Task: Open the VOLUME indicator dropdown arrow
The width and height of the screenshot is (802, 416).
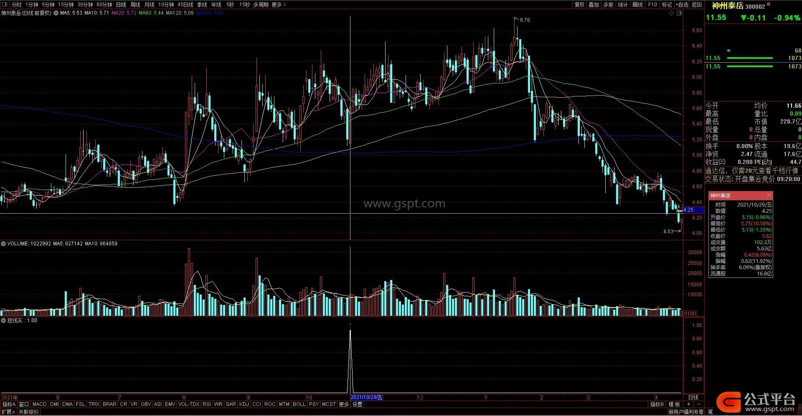Action: click(3, 244)
